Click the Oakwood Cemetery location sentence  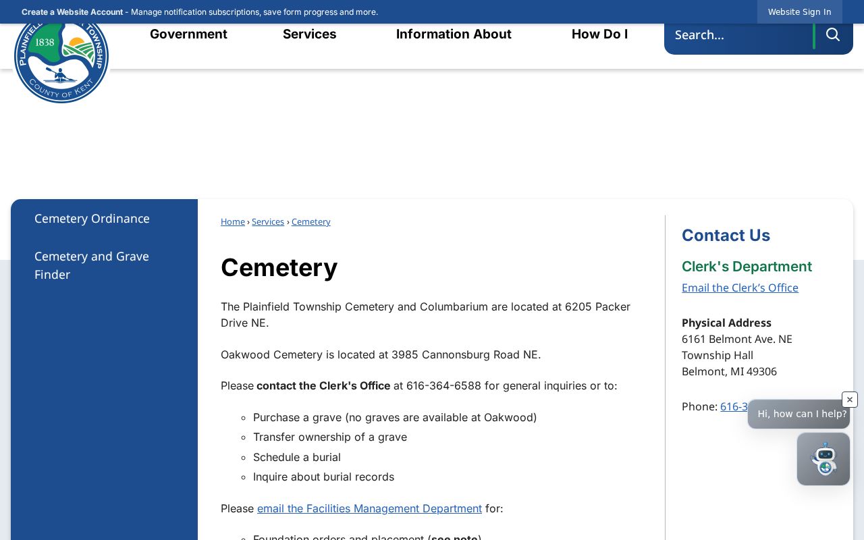(381, 354)
